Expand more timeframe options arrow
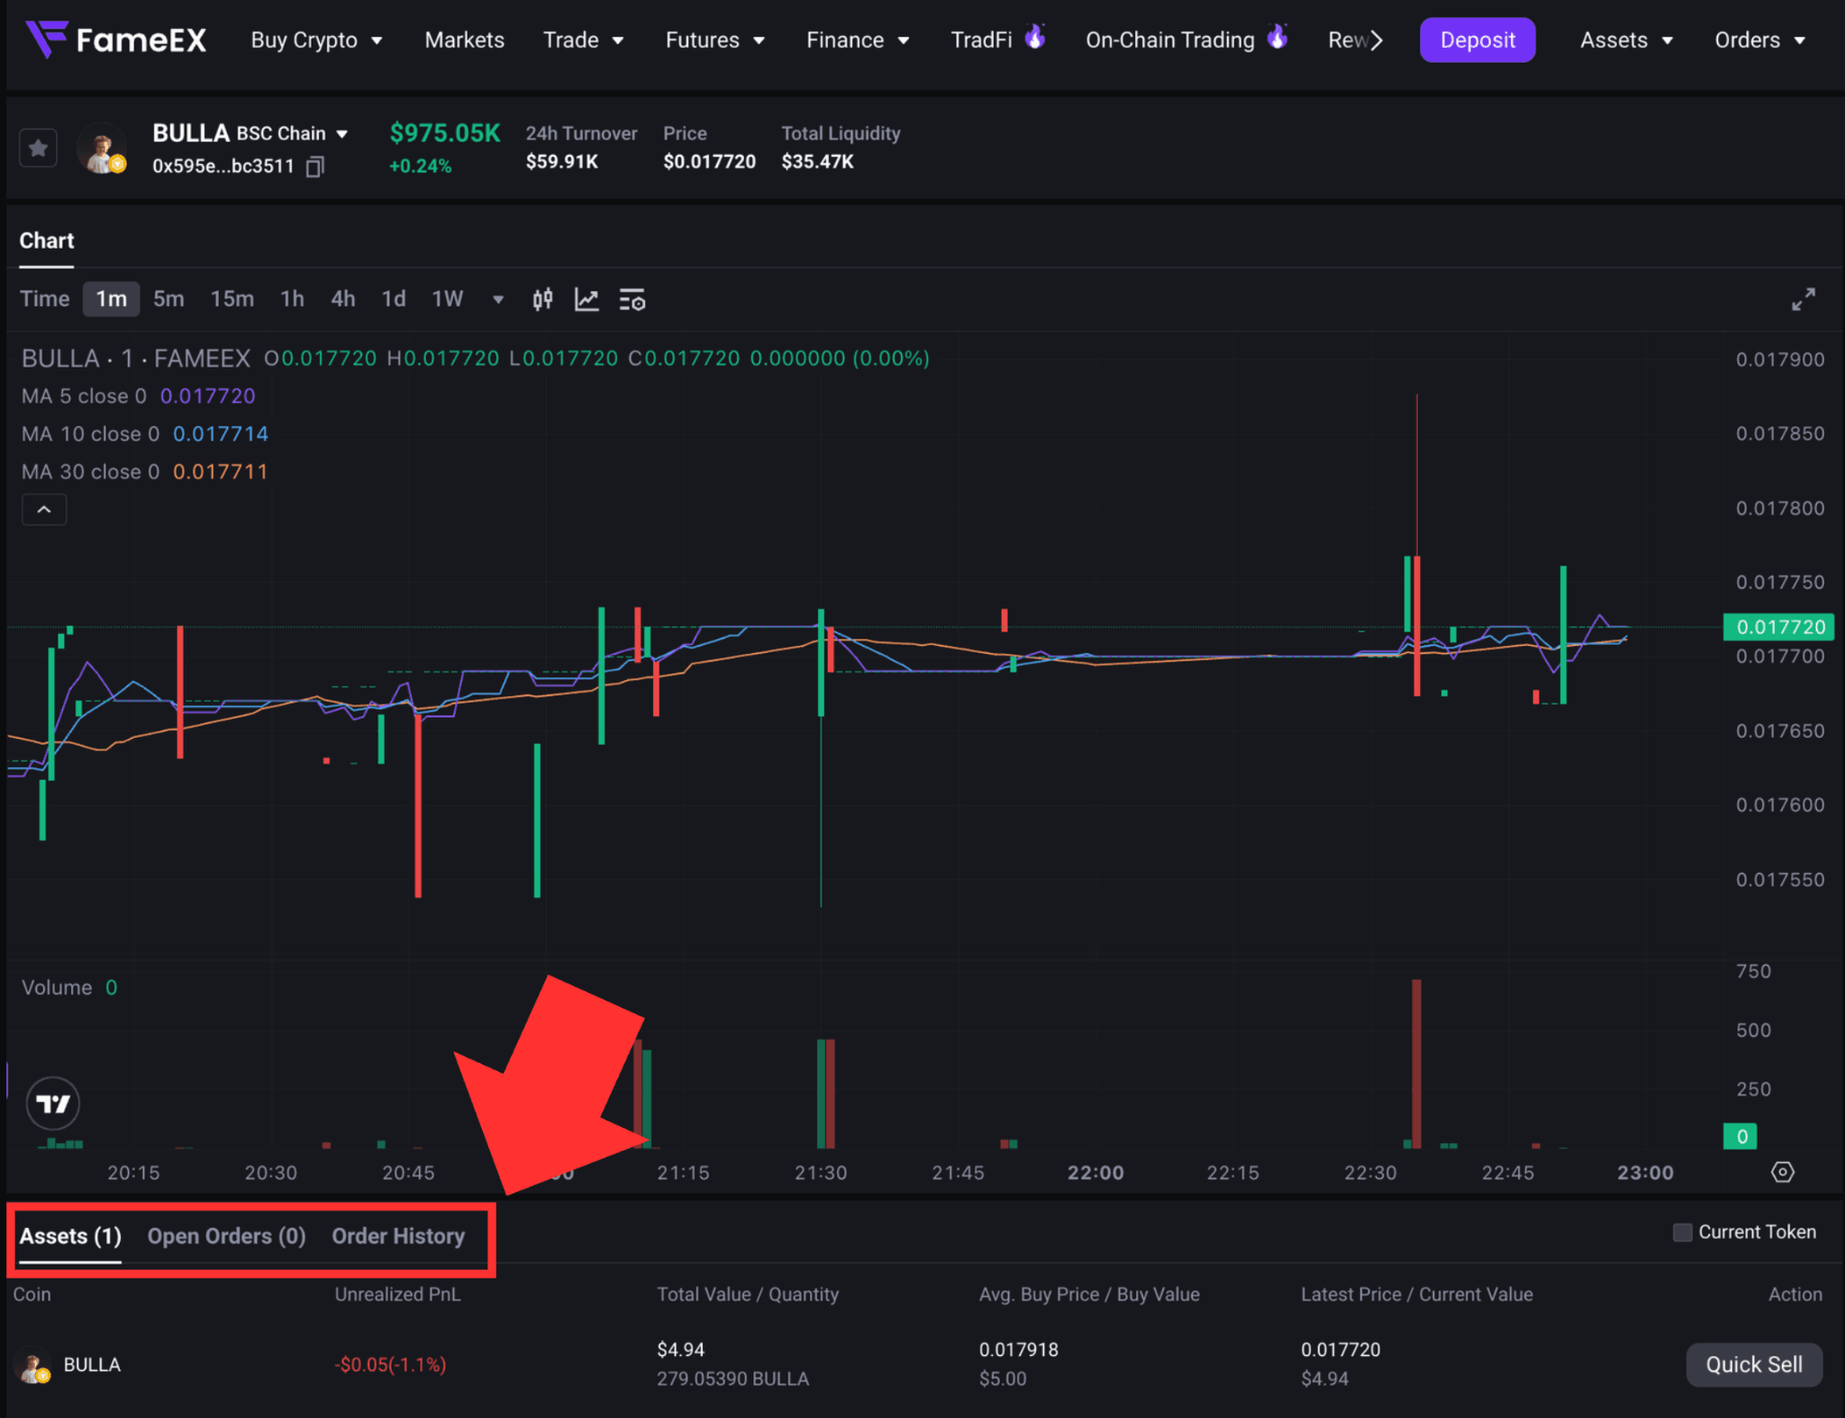This screenshot has width=1845, height=1418. click(x=497, y=300)
